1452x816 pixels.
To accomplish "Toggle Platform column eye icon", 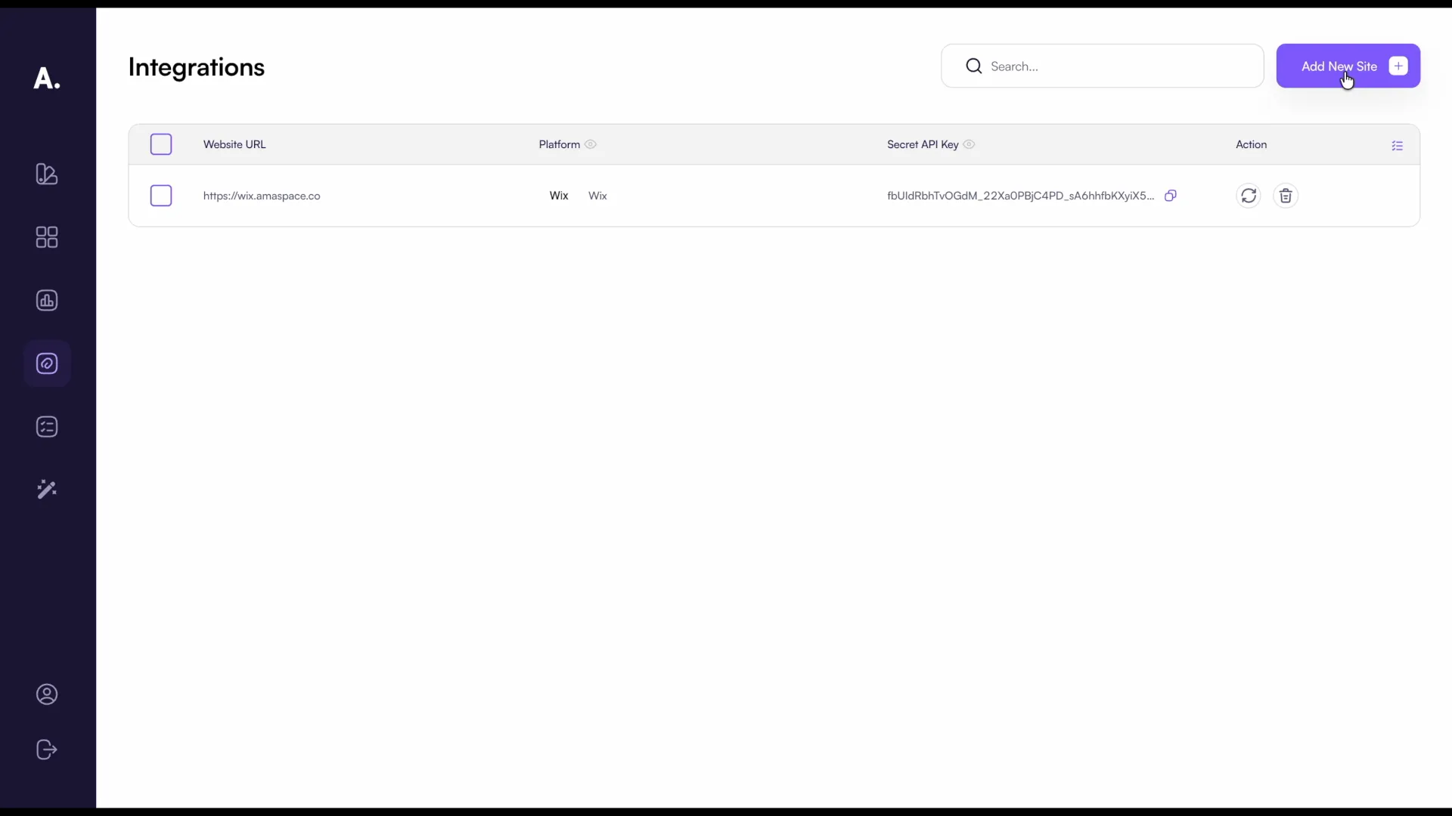I will pos(591,144).
